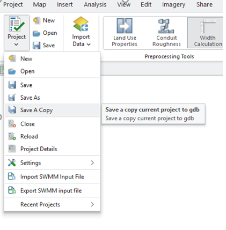
Task: Select the Close menu label
Action: [27, 124]
